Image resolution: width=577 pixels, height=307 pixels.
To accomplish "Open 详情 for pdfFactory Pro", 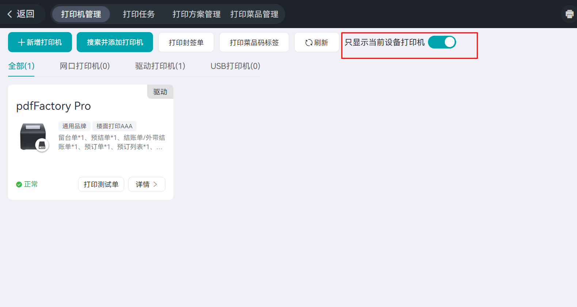I will [147, 184].
